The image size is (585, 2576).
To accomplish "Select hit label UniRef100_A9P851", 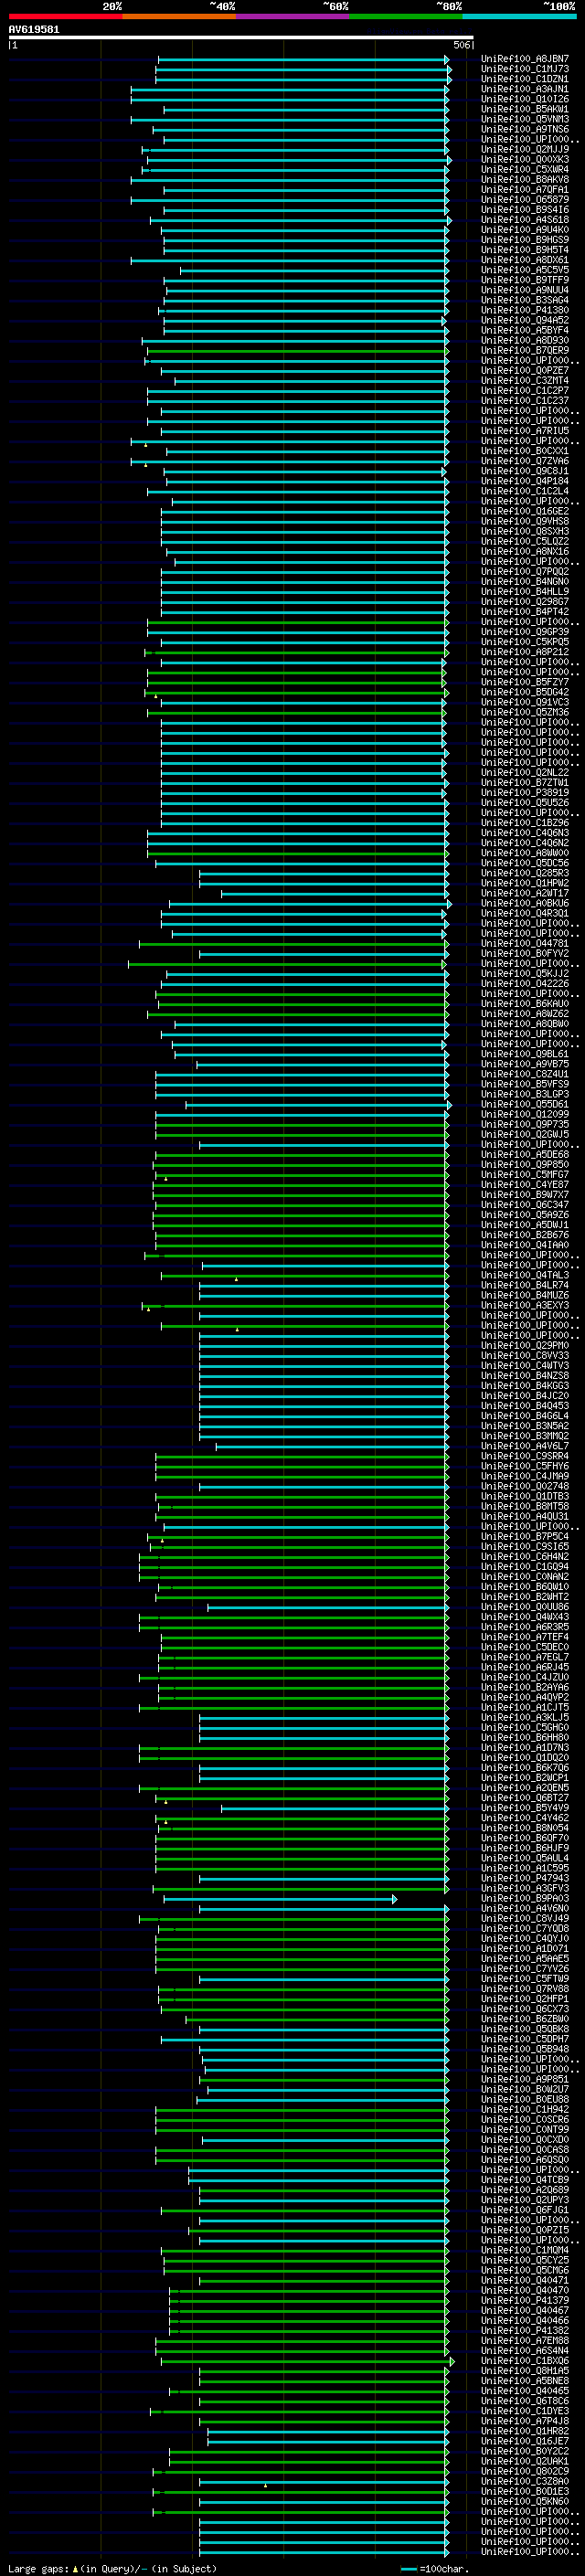I will point(525,2079).
